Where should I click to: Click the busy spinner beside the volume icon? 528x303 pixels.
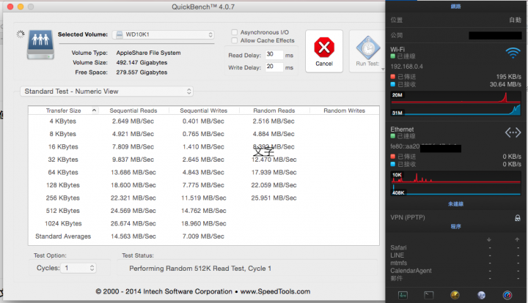(x=21, y=34)
